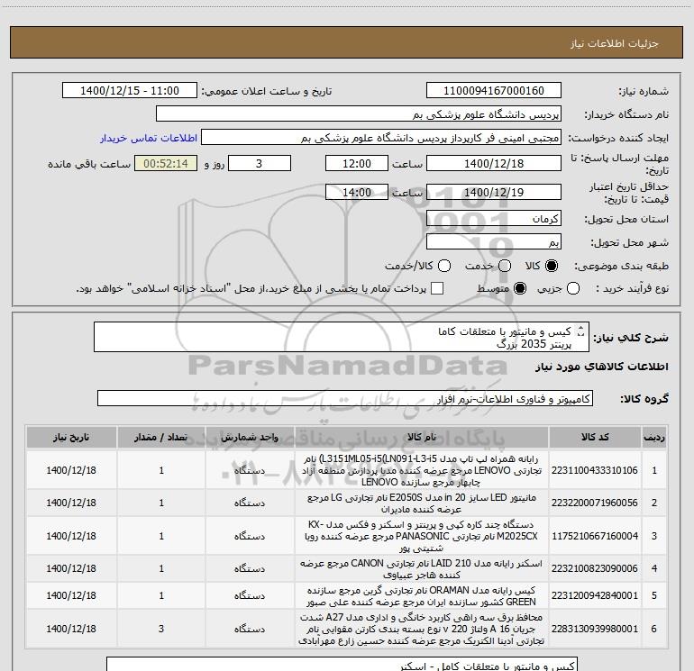The height and width of the screenshot is (671, 694).
Task: Click the product group field کامپیوتر و فناوری اطلاعات
Action: pyautogui.click(x=345, y=398)
